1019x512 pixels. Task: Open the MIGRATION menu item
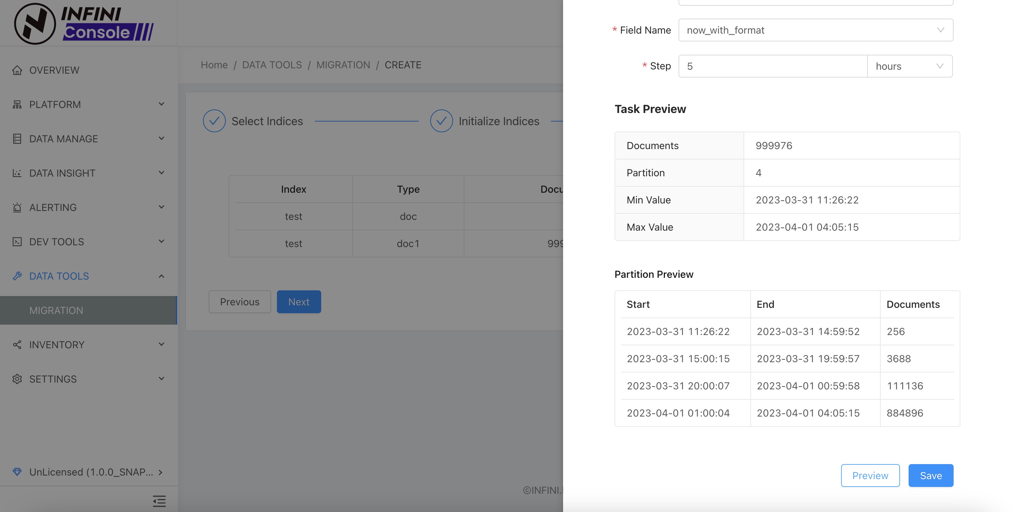click(56, 310)
